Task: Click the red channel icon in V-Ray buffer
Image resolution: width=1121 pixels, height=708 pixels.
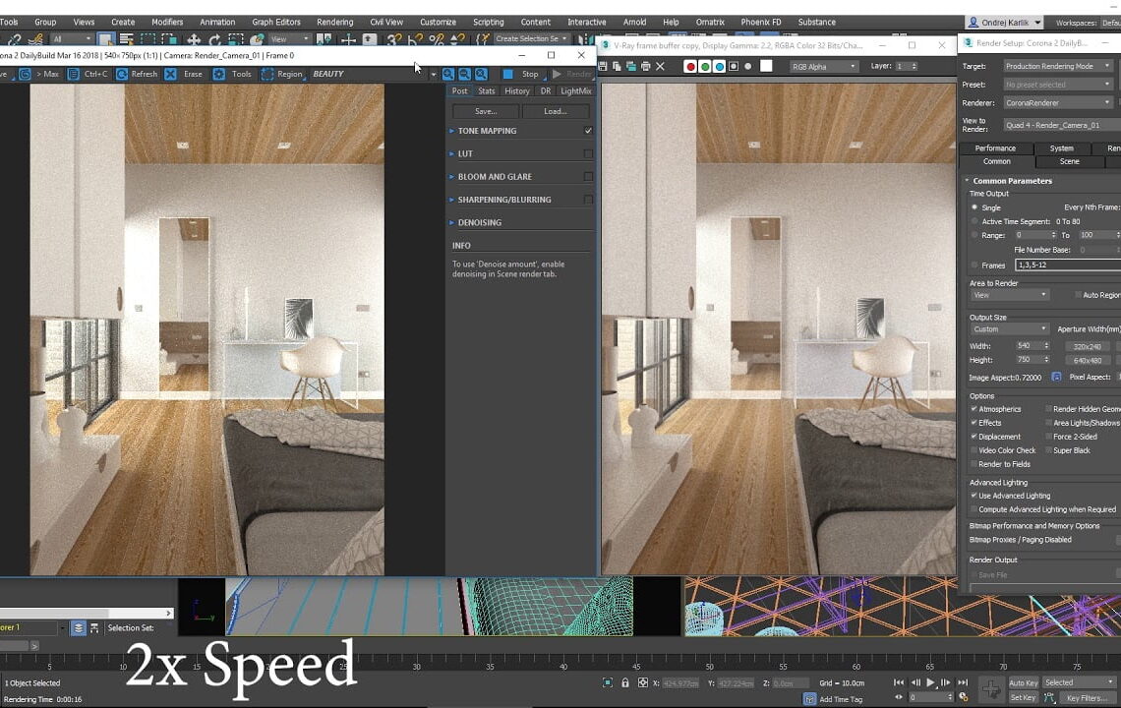Action: click(691, 66)
